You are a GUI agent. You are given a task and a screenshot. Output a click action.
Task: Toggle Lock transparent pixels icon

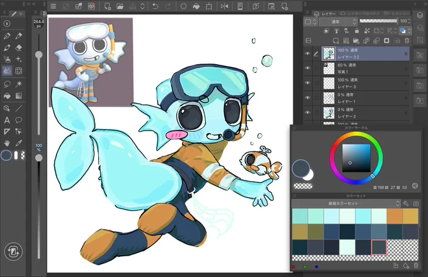pos(367,31)
